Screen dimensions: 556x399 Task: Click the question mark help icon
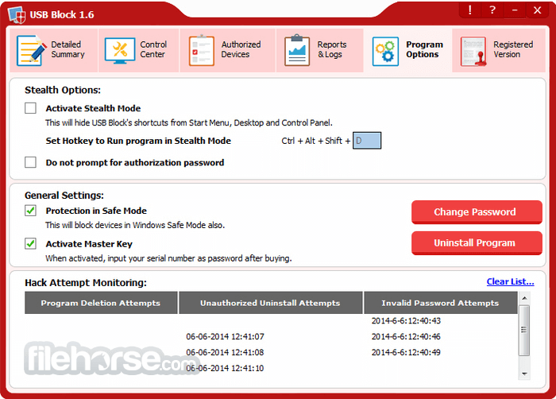492,10
